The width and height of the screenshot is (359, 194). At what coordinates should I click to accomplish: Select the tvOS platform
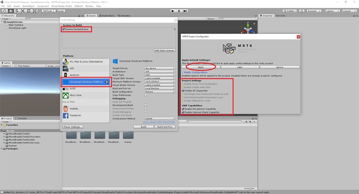coord(86,89)
